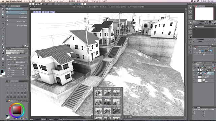Select the blue circle effect in Layer Property
The height and width of the screenshot is (121, 216).
coord(203,51)
